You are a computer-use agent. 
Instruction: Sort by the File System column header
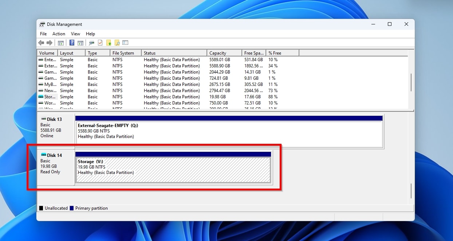tap(126, 53)
